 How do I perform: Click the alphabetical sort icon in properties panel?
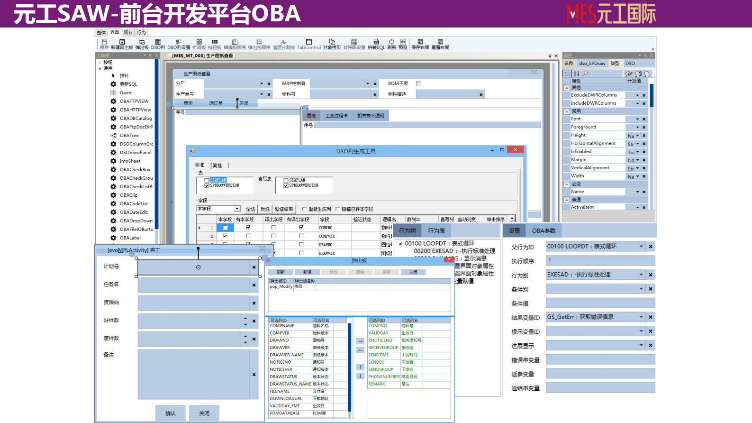[576, 74]
